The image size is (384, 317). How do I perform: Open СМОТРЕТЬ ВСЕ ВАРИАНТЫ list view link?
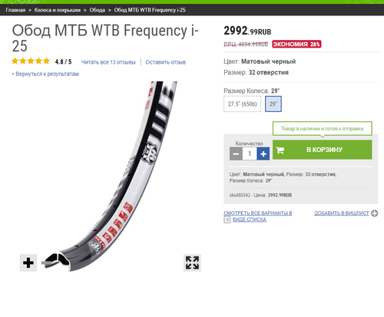click(x=258, y=216)
